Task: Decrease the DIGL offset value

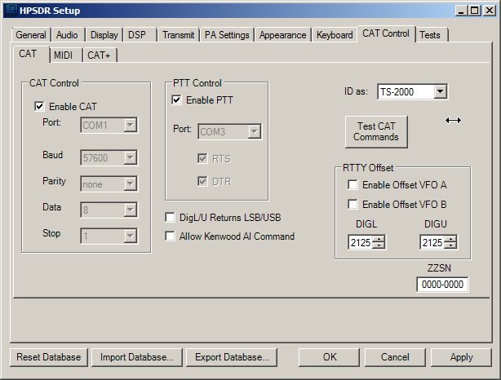Action: [x=379, y=245]
